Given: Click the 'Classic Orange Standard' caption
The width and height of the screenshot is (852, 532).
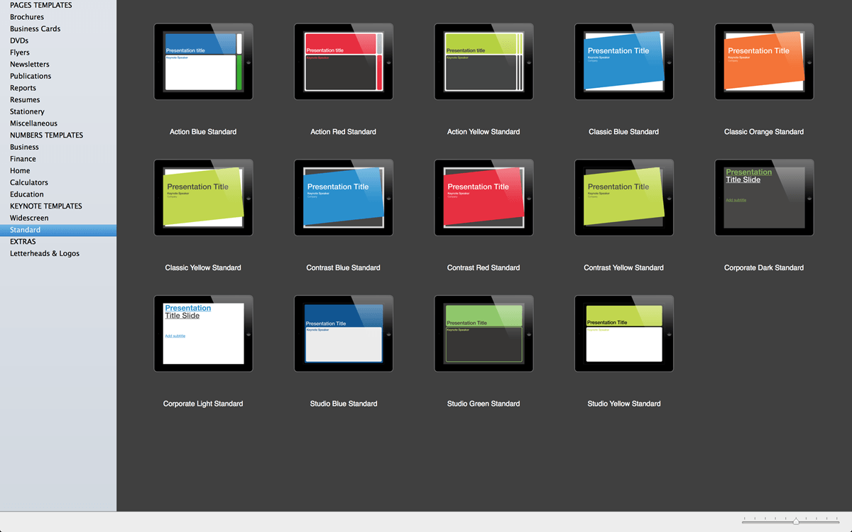Looking at the screenshot, I should tap(764, 132).
